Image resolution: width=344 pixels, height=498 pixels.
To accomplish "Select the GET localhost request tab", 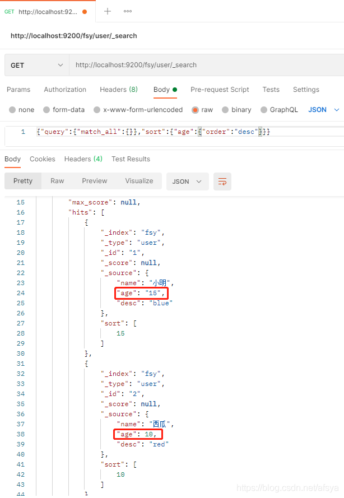I will click(48, 12).
